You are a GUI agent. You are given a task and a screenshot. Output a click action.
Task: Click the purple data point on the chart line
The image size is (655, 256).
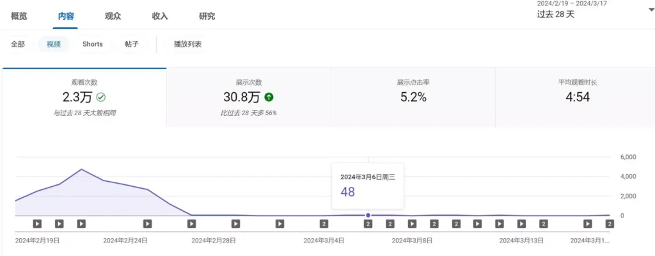(368, 215)
